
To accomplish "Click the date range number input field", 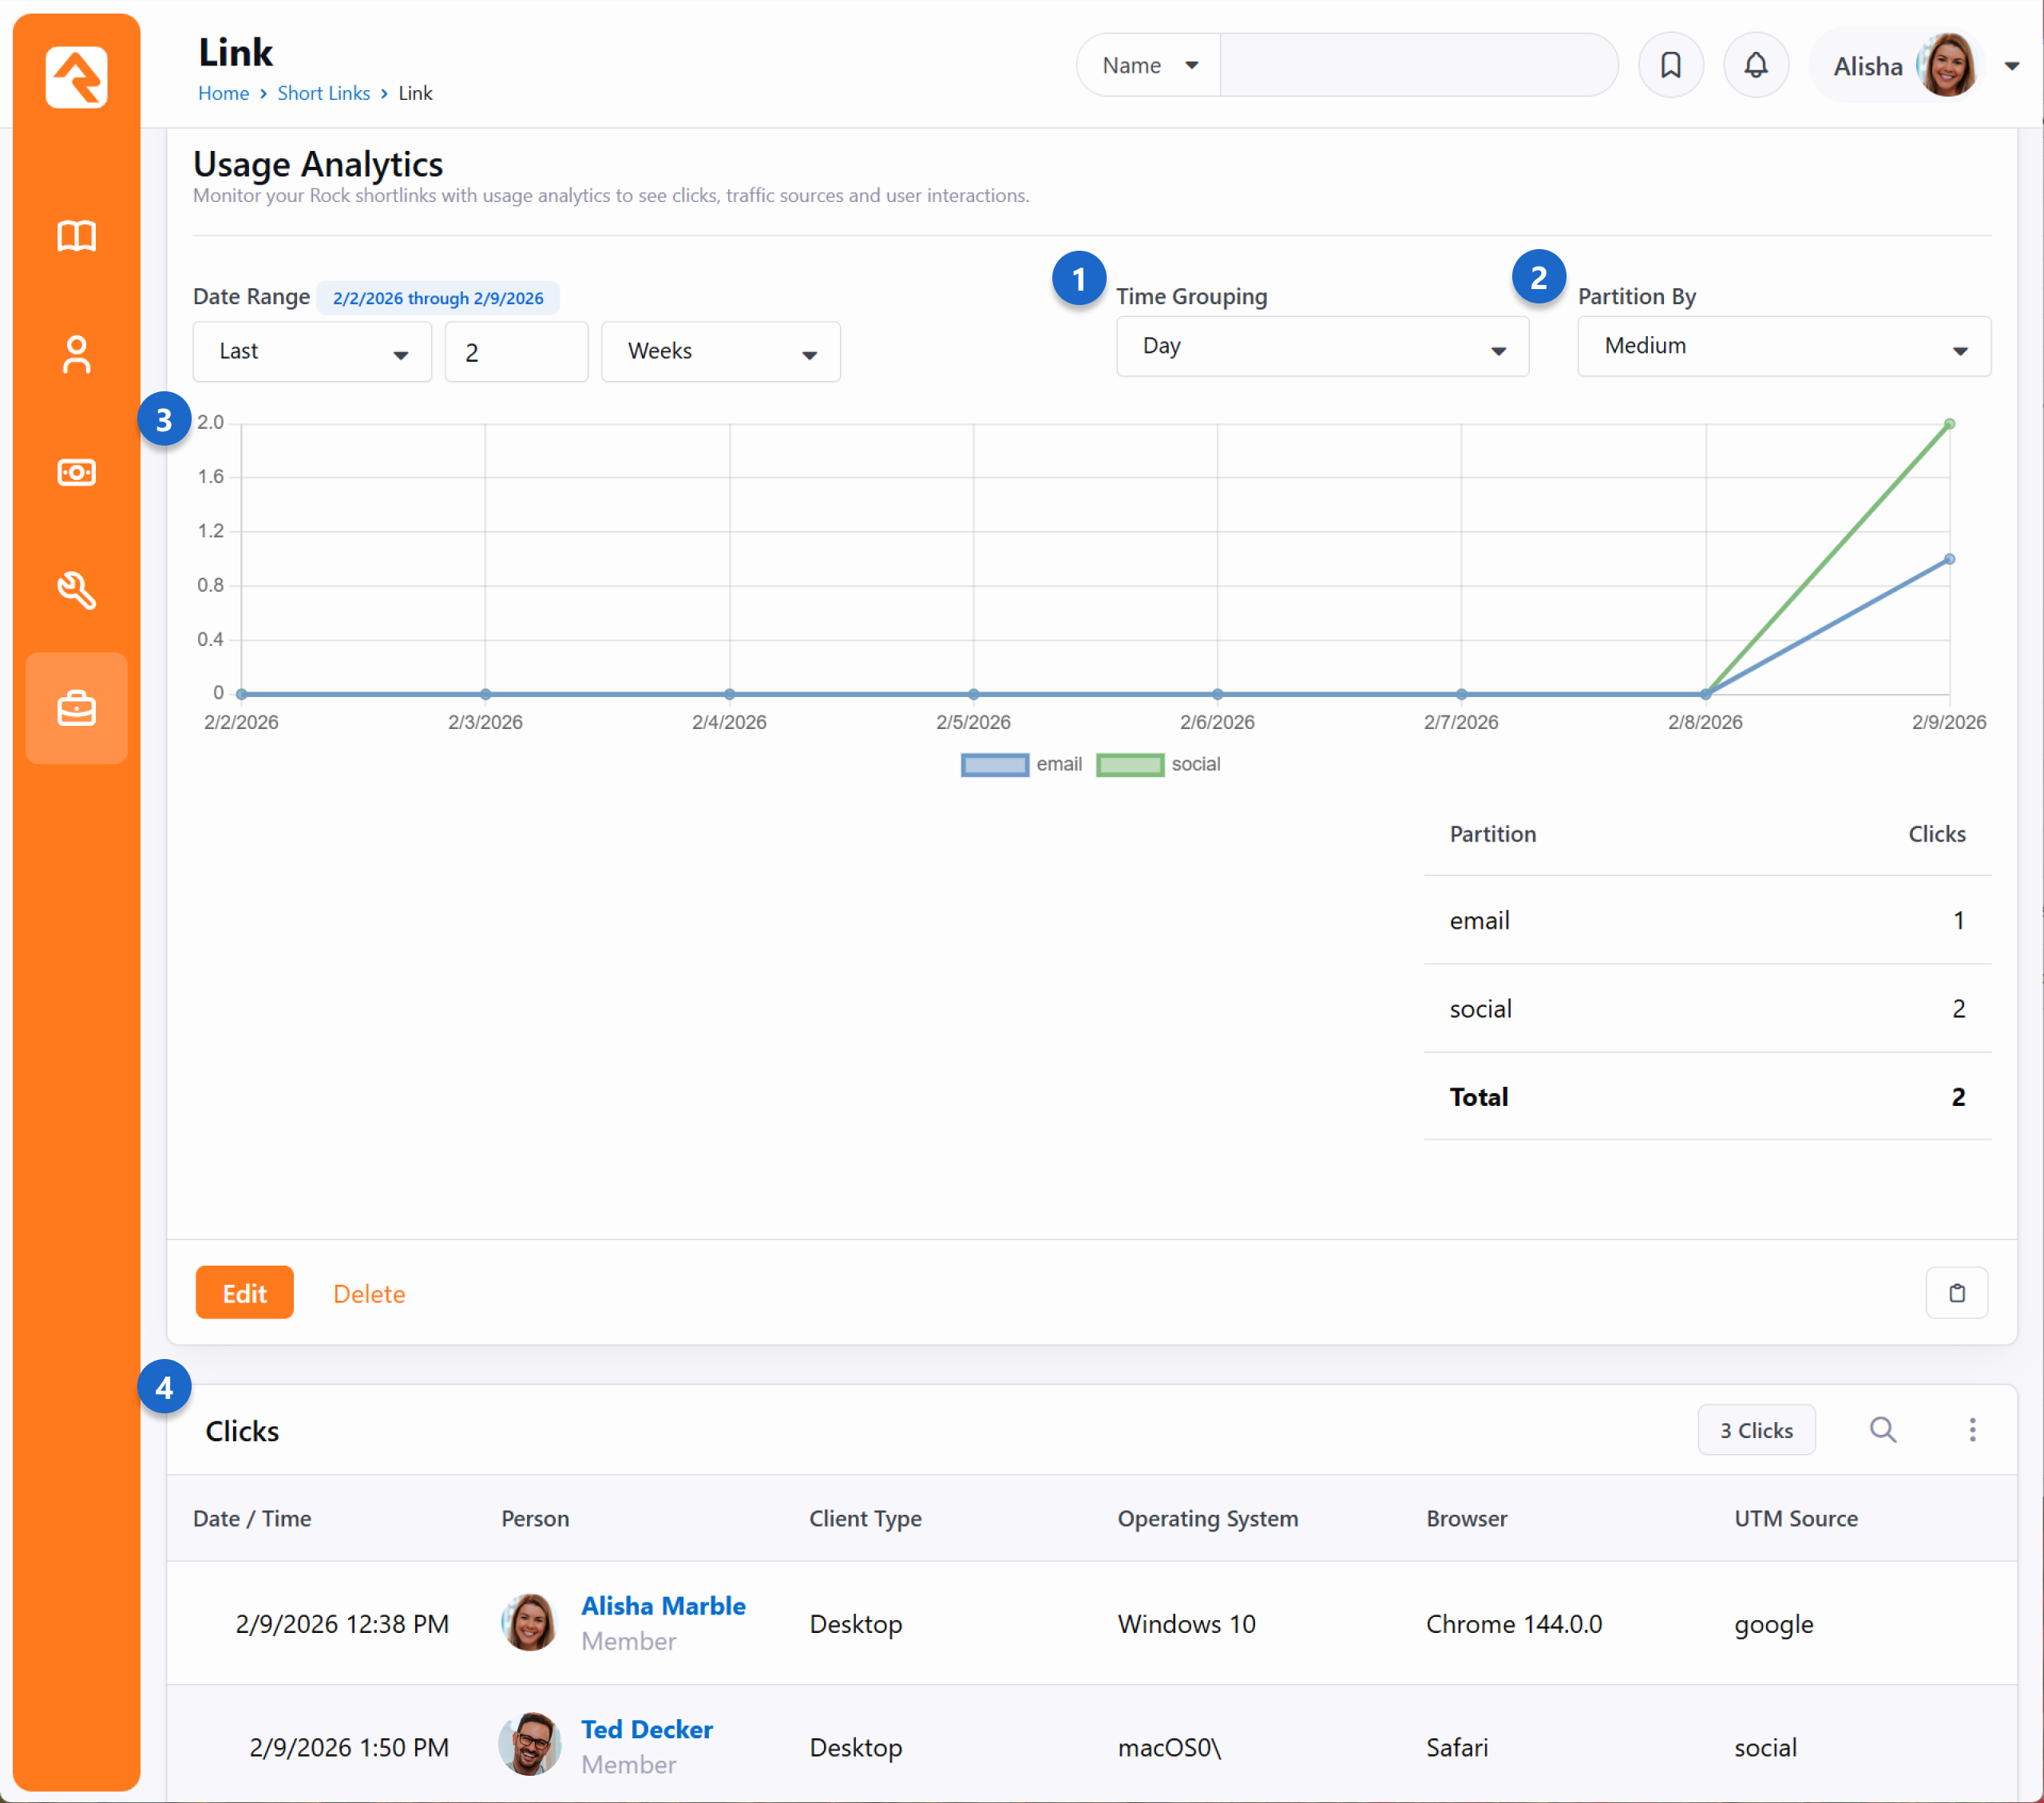I will point(516,352).
